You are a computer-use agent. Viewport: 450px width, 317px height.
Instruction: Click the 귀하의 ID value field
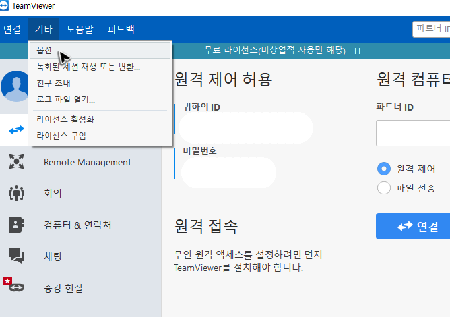pos(246,128)
